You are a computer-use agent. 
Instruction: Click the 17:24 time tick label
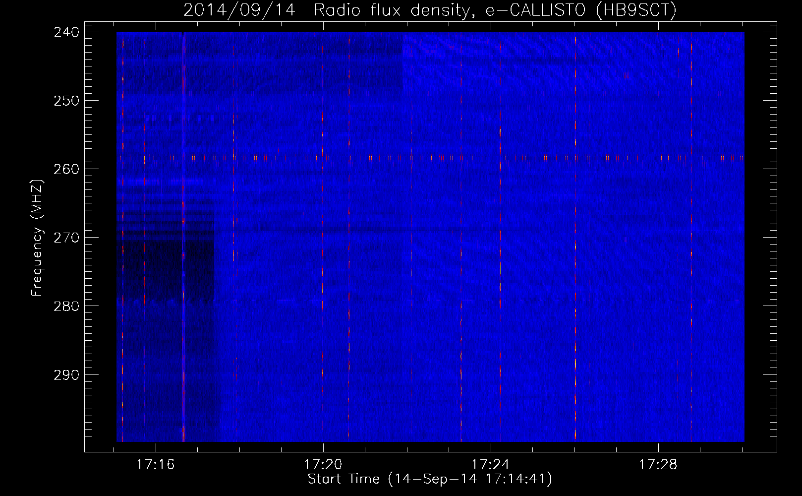click(x=491, y=465)
